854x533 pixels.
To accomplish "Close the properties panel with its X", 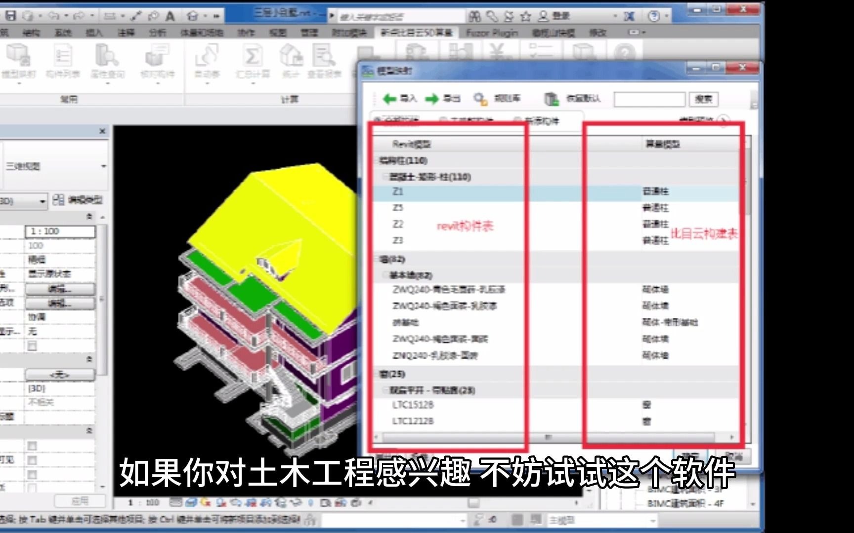I will (102, 131).
